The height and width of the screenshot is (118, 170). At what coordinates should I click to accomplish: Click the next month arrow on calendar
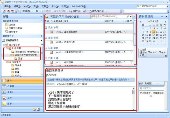[165, 22]
